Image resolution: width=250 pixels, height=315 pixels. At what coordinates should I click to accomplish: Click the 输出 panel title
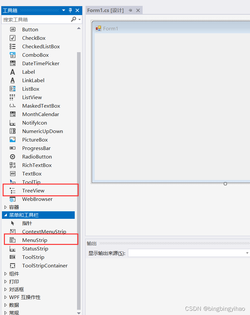91,244
